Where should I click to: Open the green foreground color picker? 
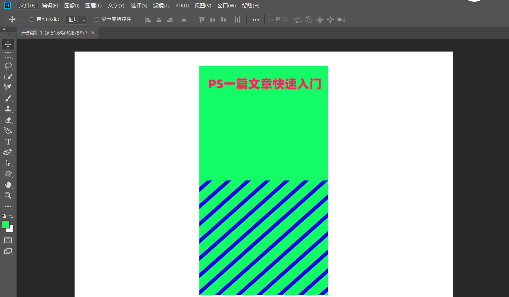click(x=5, y=224)
